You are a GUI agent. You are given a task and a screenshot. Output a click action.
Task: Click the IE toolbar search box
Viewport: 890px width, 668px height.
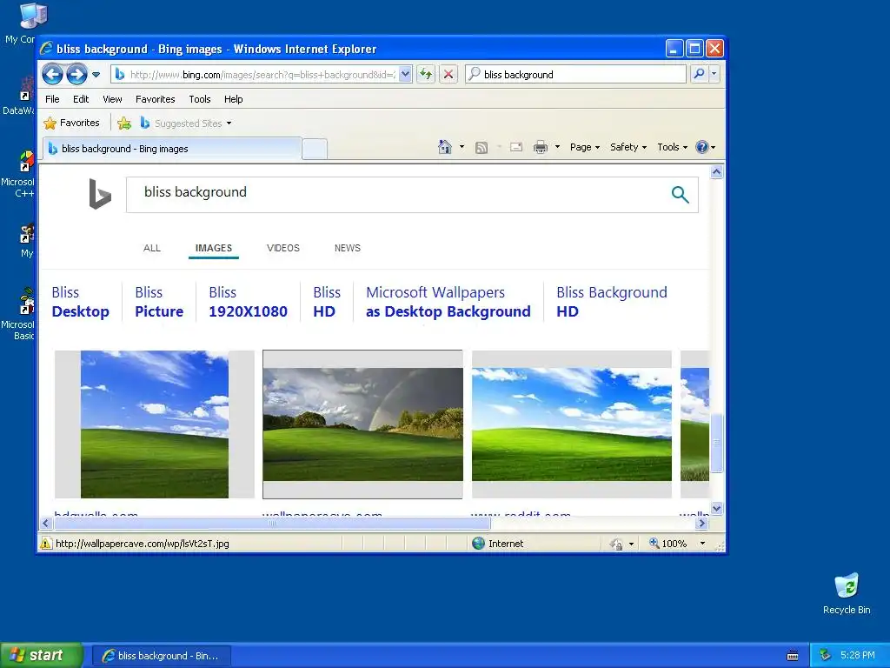(575, 75)
